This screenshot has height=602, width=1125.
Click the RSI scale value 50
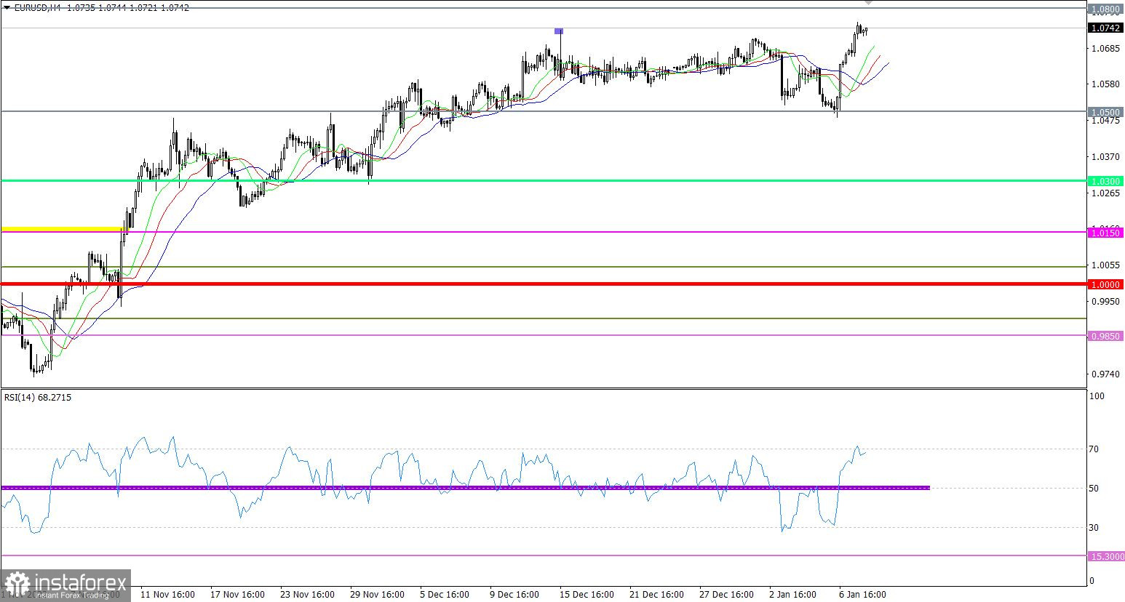click(x=1094, y=489)
